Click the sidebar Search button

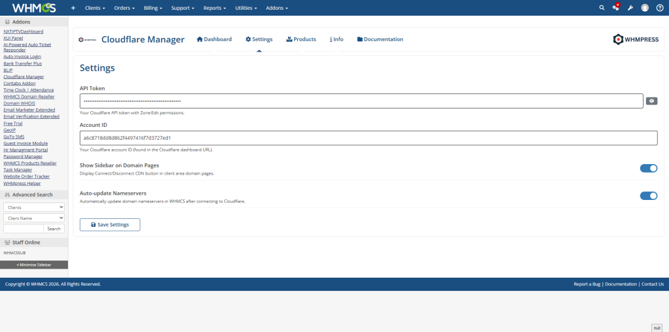[54, 229]
